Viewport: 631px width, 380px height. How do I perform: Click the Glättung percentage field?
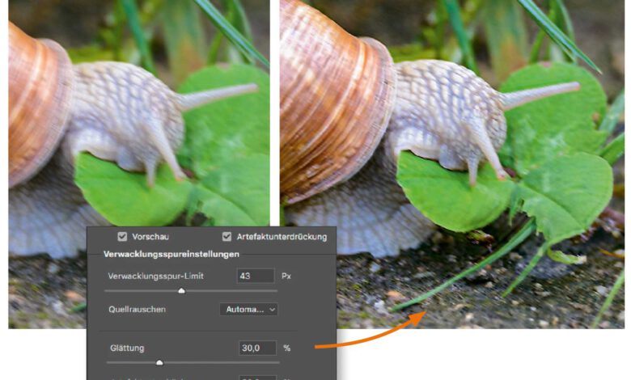[257, 348]
